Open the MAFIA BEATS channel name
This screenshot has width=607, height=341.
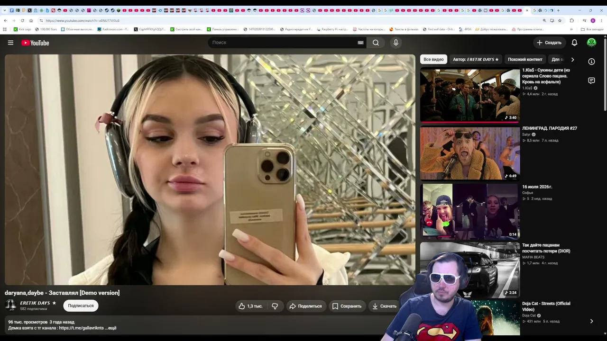tap(533, 257)
